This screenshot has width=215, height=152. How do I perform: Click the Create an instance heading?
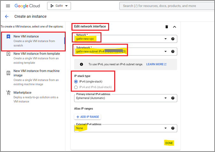30,17
